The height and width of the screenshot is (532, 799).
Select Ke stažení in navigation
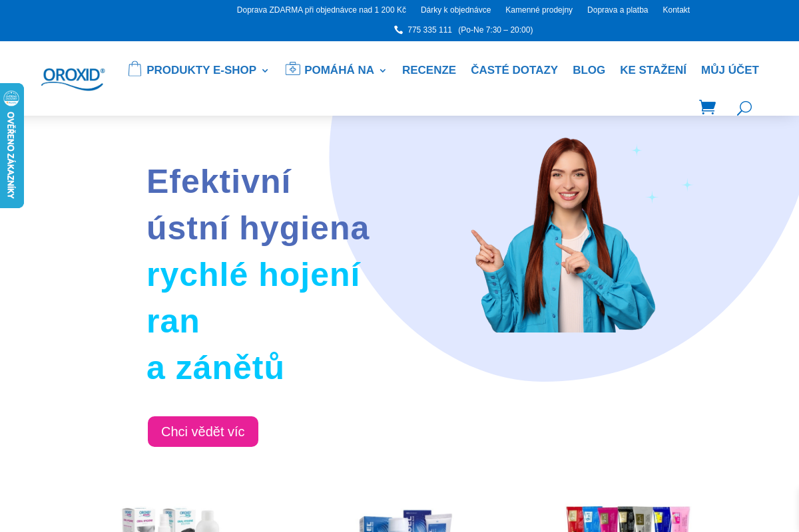click(x=653, y=70)
